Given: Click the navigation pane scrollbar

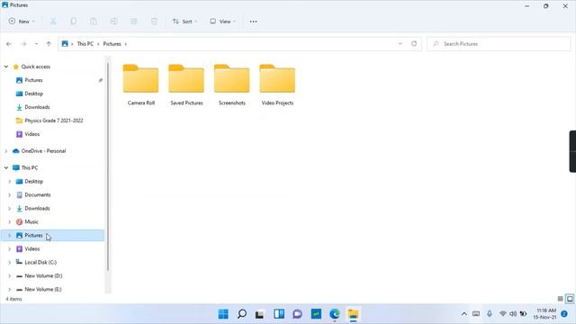Looking at the screenshot, I should coord(108,167).
